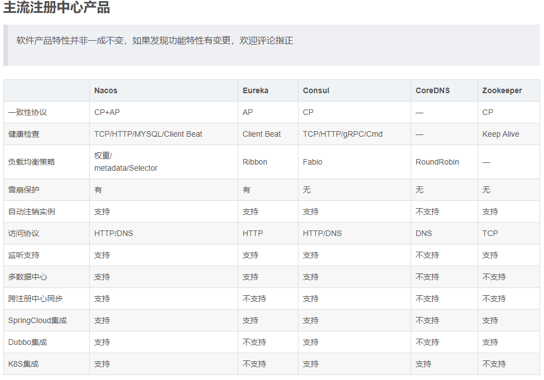Click the 健康检查 row label

coord(23,134)
